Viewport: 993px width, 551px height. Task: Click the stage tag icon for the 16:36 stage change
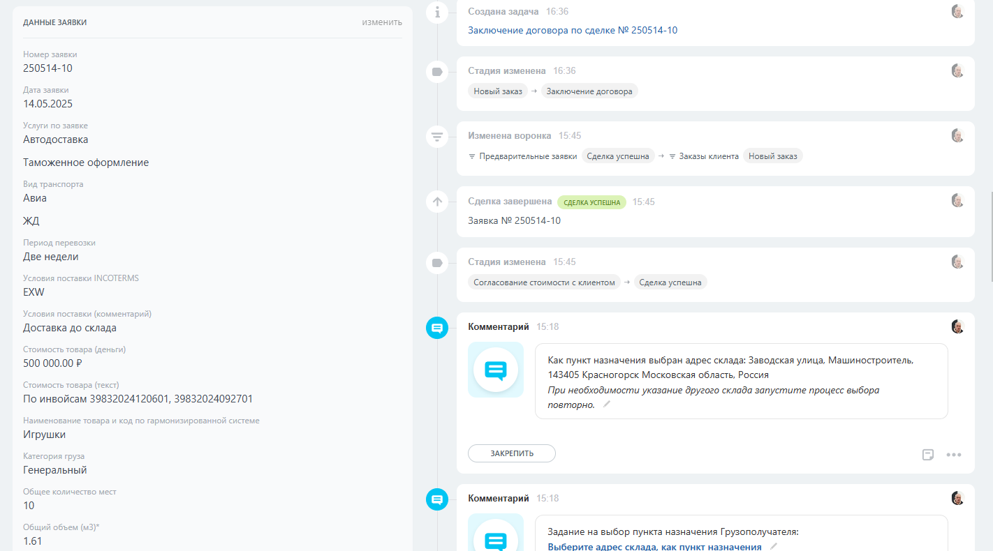pyautogui.click(x=437, y=71)
